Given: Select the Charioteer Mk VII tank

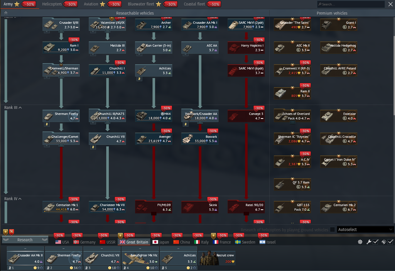Looking at the screenshot, I should point(107,207).
